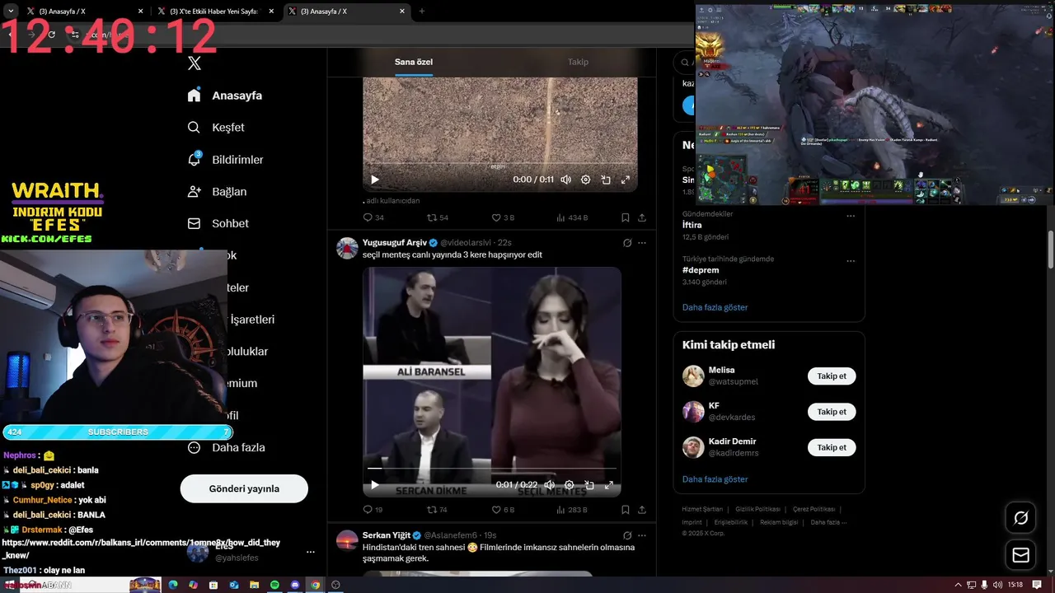1055x593 pixels.
Task: Click the Gönderi yayınla button
Action: coord(244,488)
